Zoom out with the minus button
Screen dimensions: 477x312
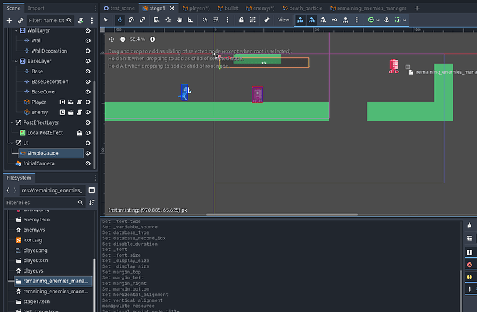coord(122,39)
